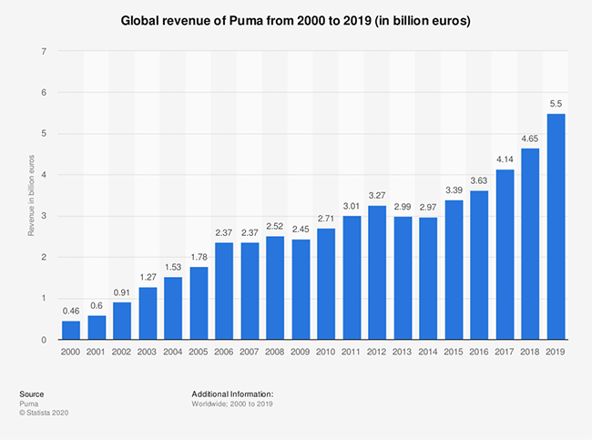
Task: Click the 5.5 data label
Action: pos(555,105)
